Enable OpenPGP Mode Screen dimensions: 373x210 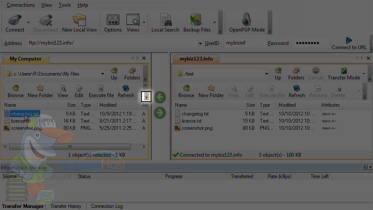[x=247, y=24]
